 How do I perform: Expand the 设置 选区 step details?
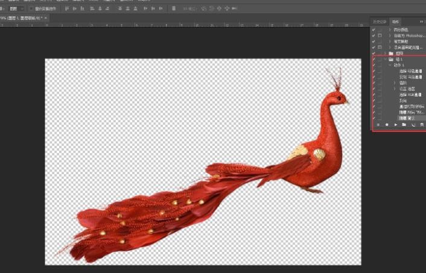395,89
